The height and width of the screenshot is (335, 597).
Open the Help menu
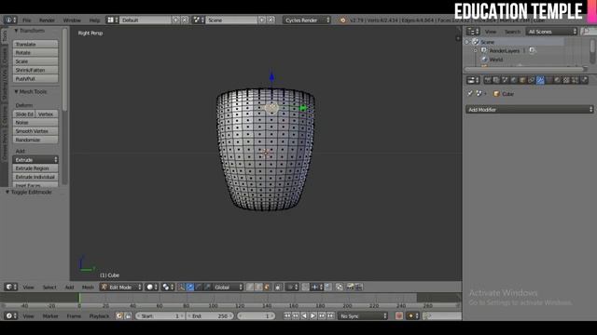(x=94, y=20)
